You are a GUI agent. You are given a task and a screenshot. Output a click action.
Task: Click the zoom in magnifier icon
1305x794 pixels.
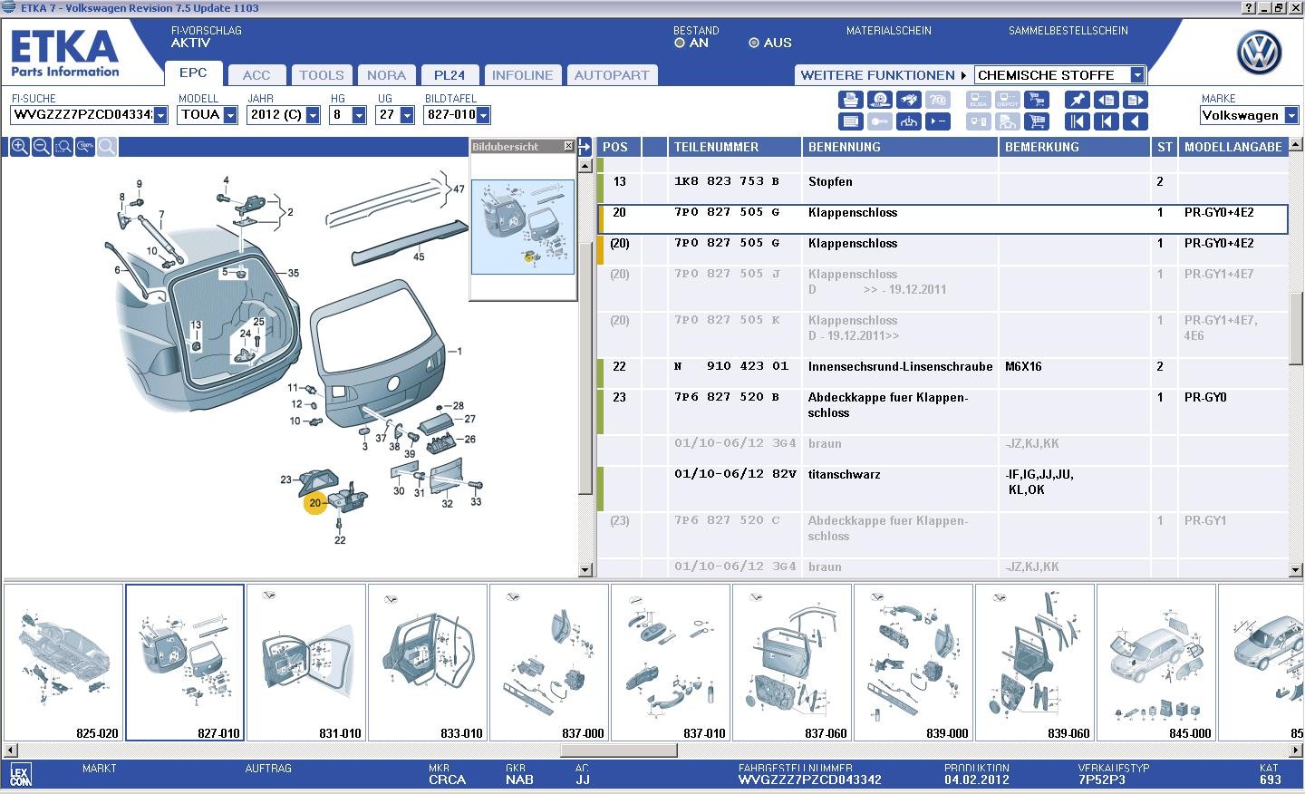(x=19, y=147)
